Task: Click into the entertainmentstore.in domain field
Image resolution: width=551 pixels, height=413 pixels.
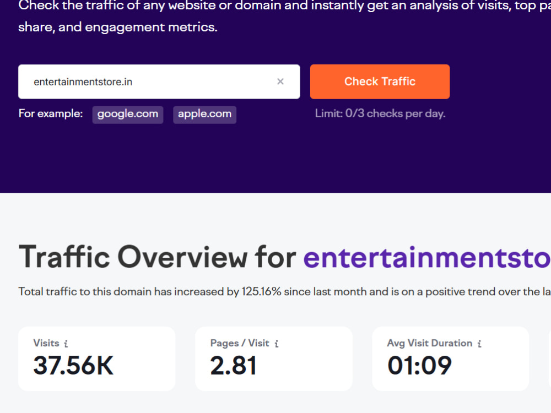Action: tap(159, 81)
